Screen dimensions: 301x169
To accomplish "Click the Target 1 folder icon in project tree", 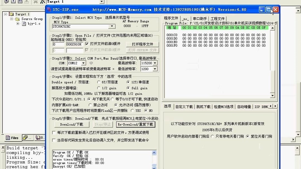I will [x=11, y=14].
